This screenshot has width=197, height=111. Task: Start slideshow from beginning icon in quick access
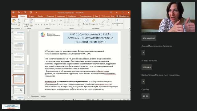coord(31,12)
